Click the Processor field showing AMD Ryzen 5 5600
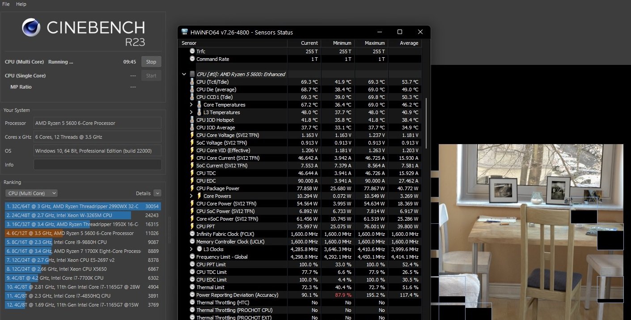631x320 pixels. pyautogui.click(x=97, y=123)
